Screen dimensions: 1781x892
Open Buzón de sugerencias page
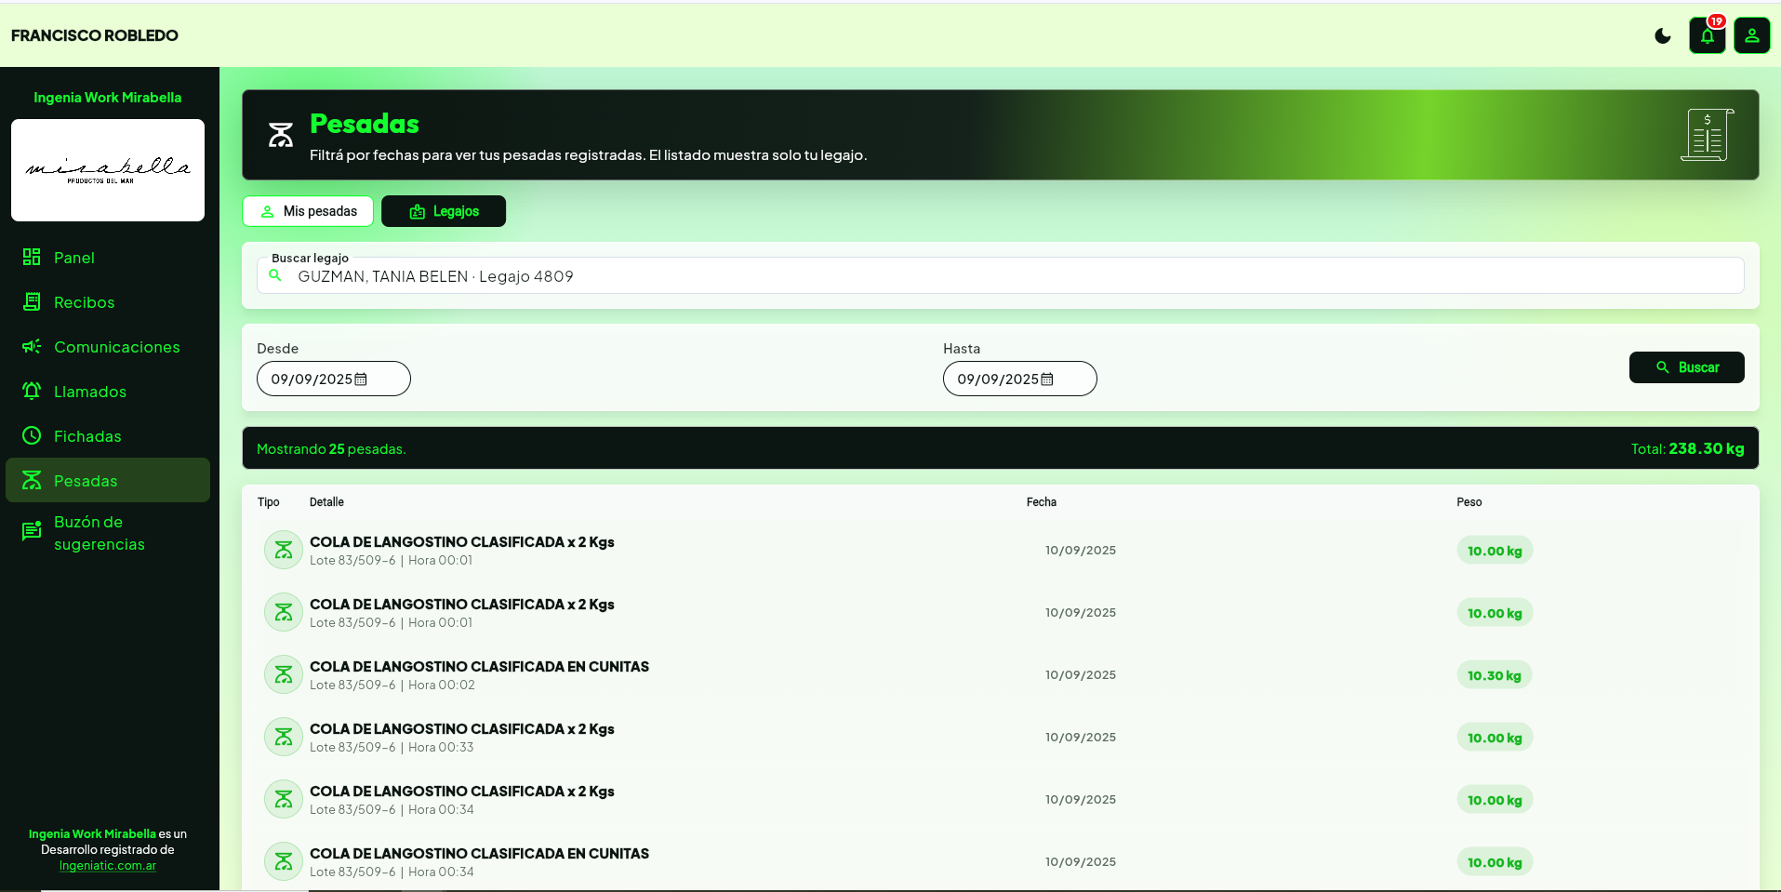tap(108, 533)
